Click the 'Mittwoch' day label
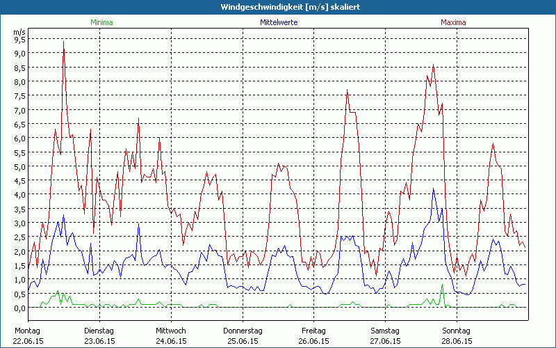The width and height of the screenshot is (556, 348). click(170, 331)
